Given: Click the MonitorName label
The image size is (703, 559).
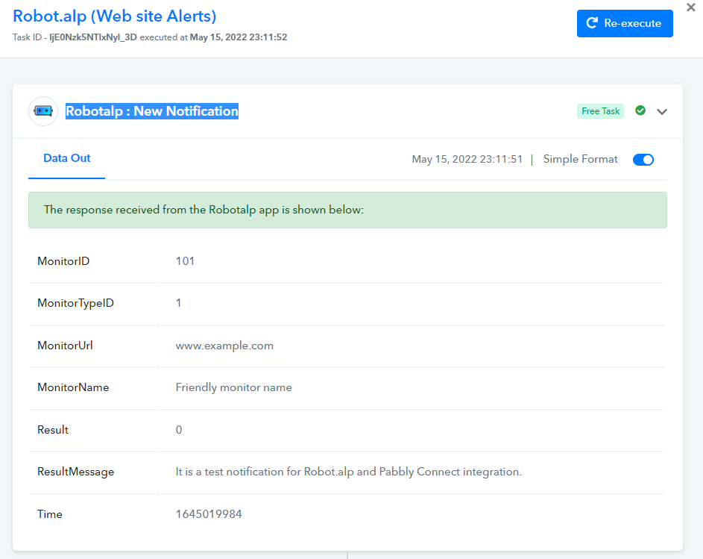Looking at the screenshot, I should 73,387.
